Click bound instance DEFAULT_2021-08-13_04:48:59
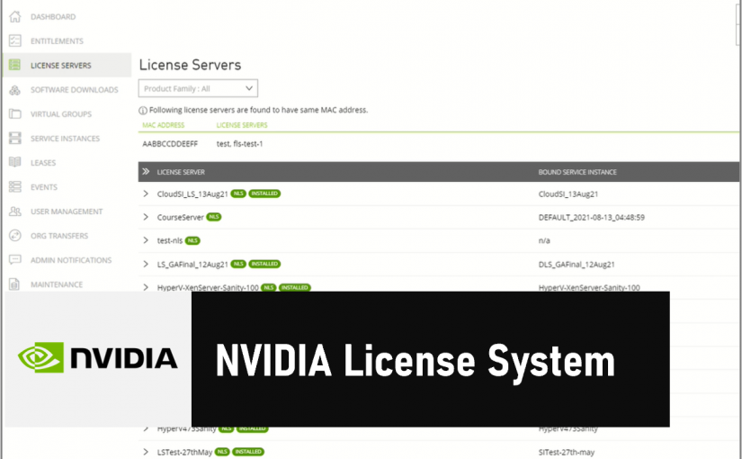 (592, 218)
